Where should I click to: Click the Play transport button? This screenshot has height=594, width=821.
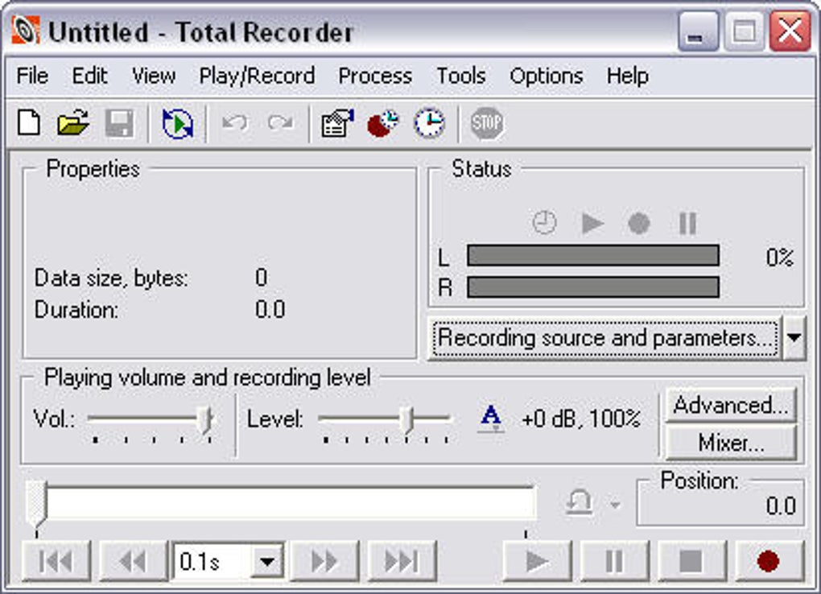(x=537, y=562)
